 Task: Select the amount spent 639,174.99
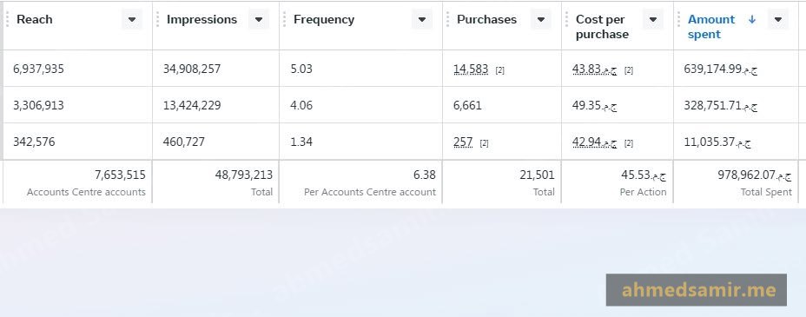pos(721,69)
